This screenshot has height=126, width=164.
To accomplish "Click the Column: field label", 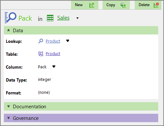I will [14, 67].
